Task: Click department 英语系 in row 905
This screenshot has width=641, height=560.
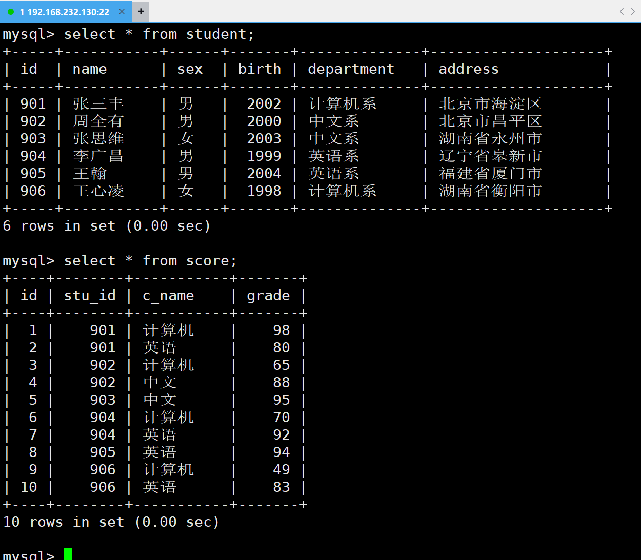Action: click(333, 173)
